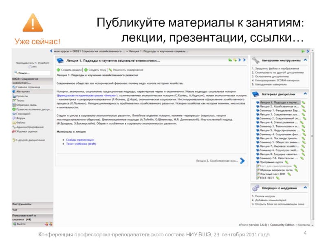Image resolution: width=326 pixels, height=244 pixels.
Task: Click 00021 Социология хозяйственного breadcrumb
Action: (x=99, y=51)
